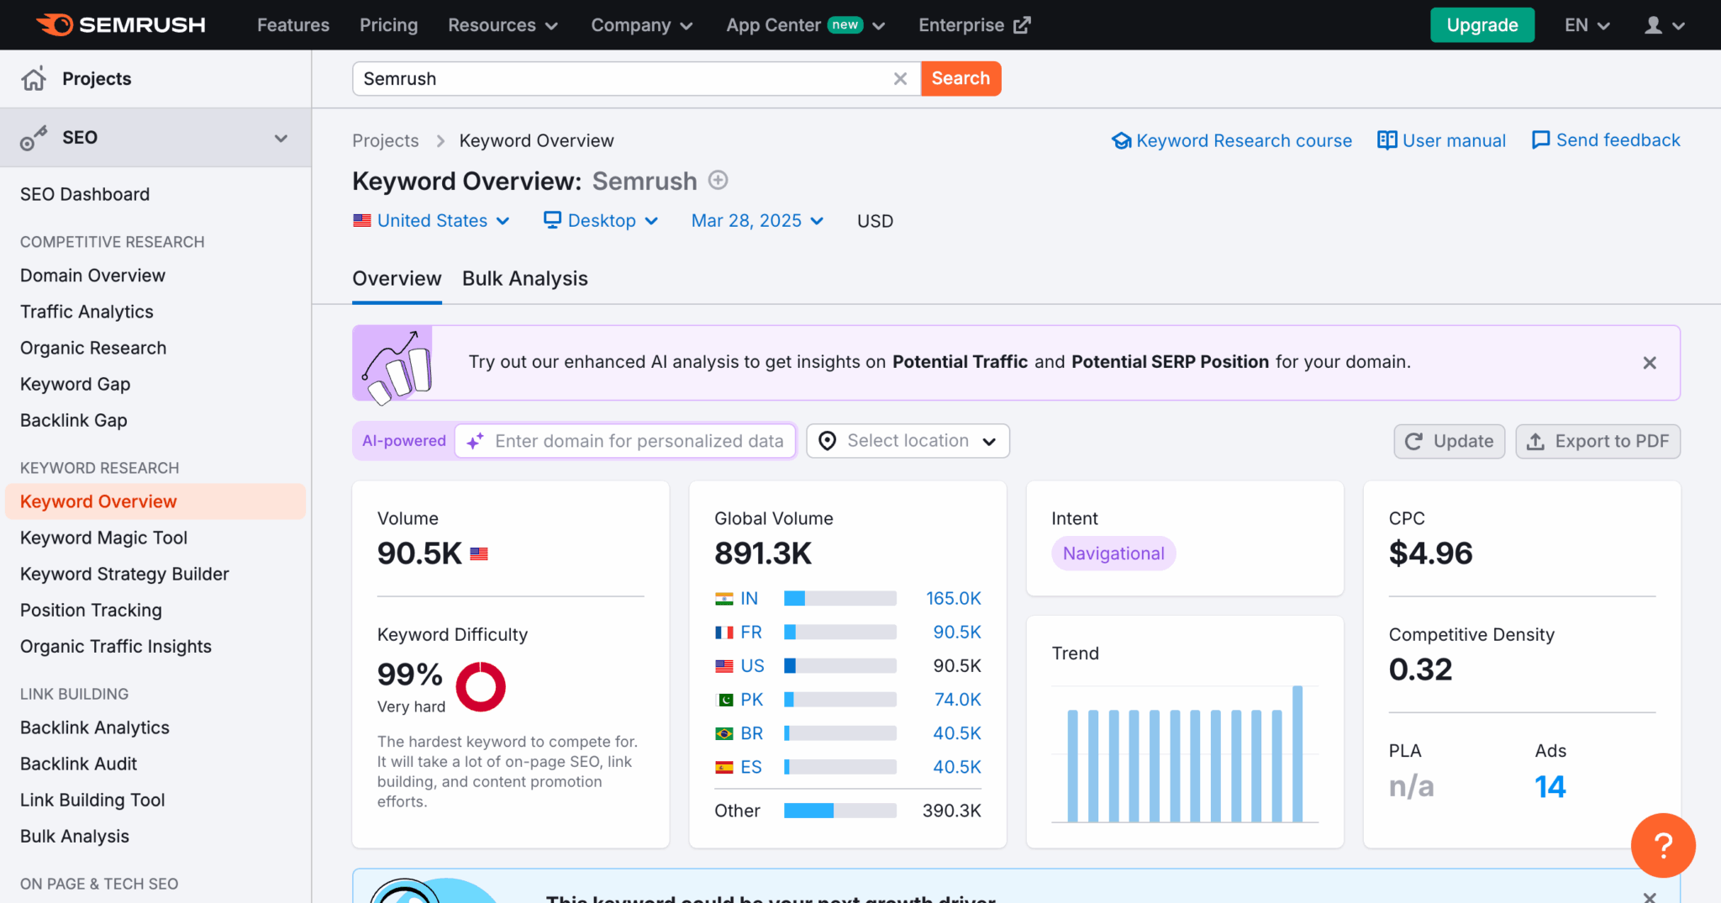Screen dimensions: 1721x903
Task: Click the Navigational intent tag
Action: coord(1113,554)
